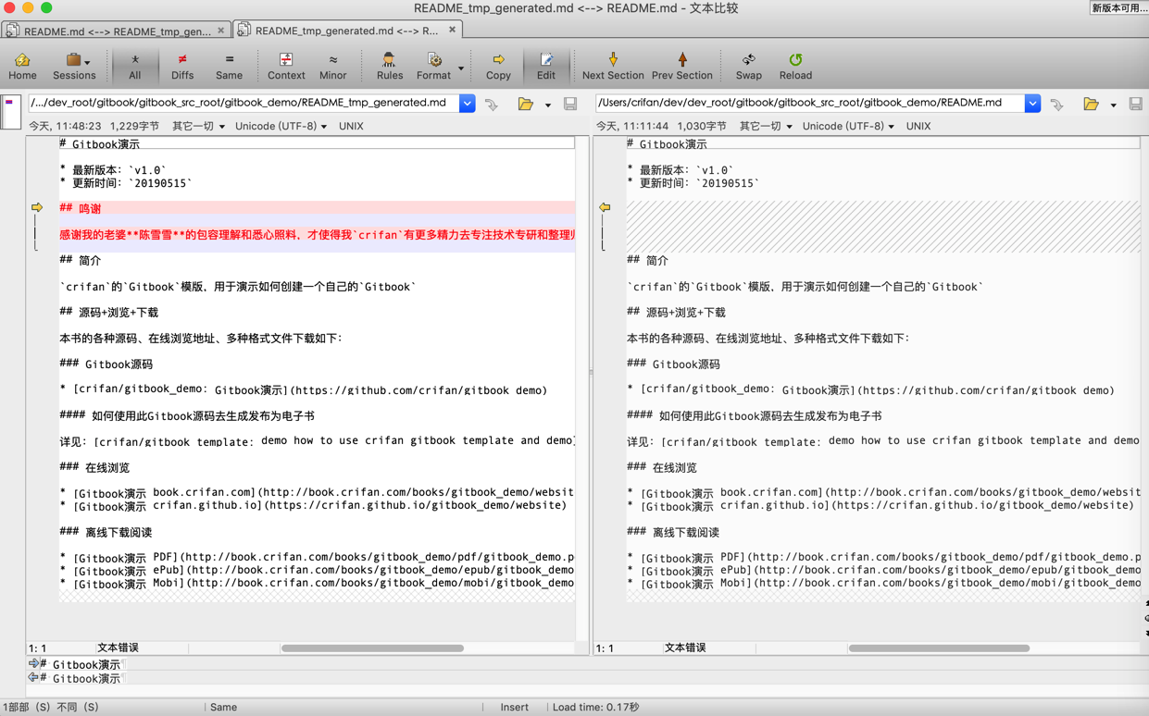This screenshot has height=716, width=1149.
Task: Swap the left and right sides
Action: click(748, 66)
